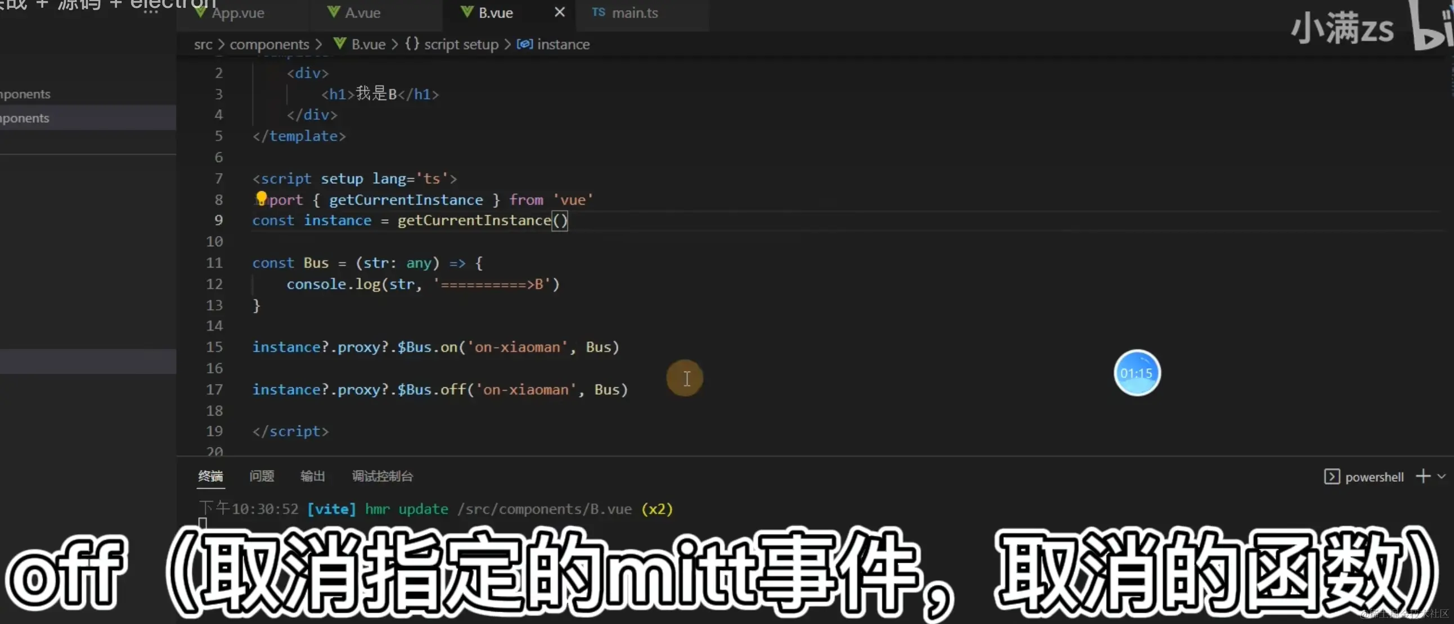This screenshot has height=624, width=1454.
Task: Click the blue 01:15 timer bubble
Action: tap(1136, 373)
